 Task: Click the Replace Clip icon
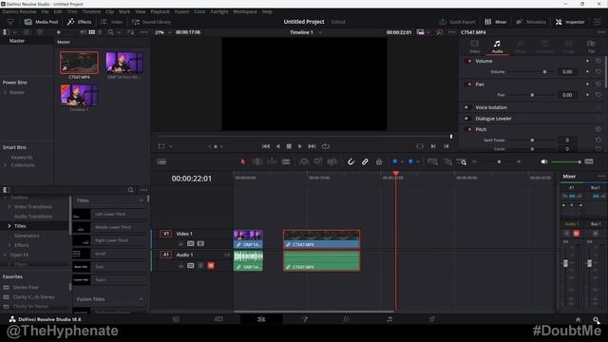tap(332, 161)
